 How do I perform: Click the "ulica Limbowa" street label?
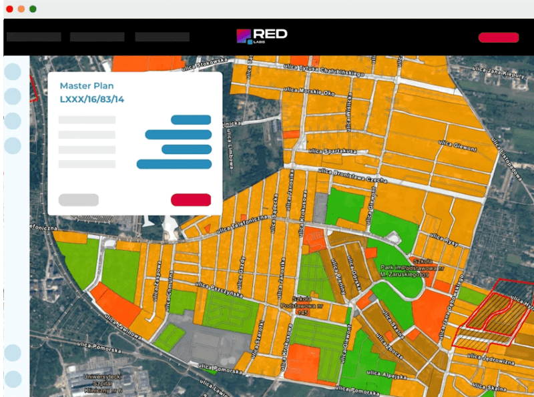tap(231, 150)
